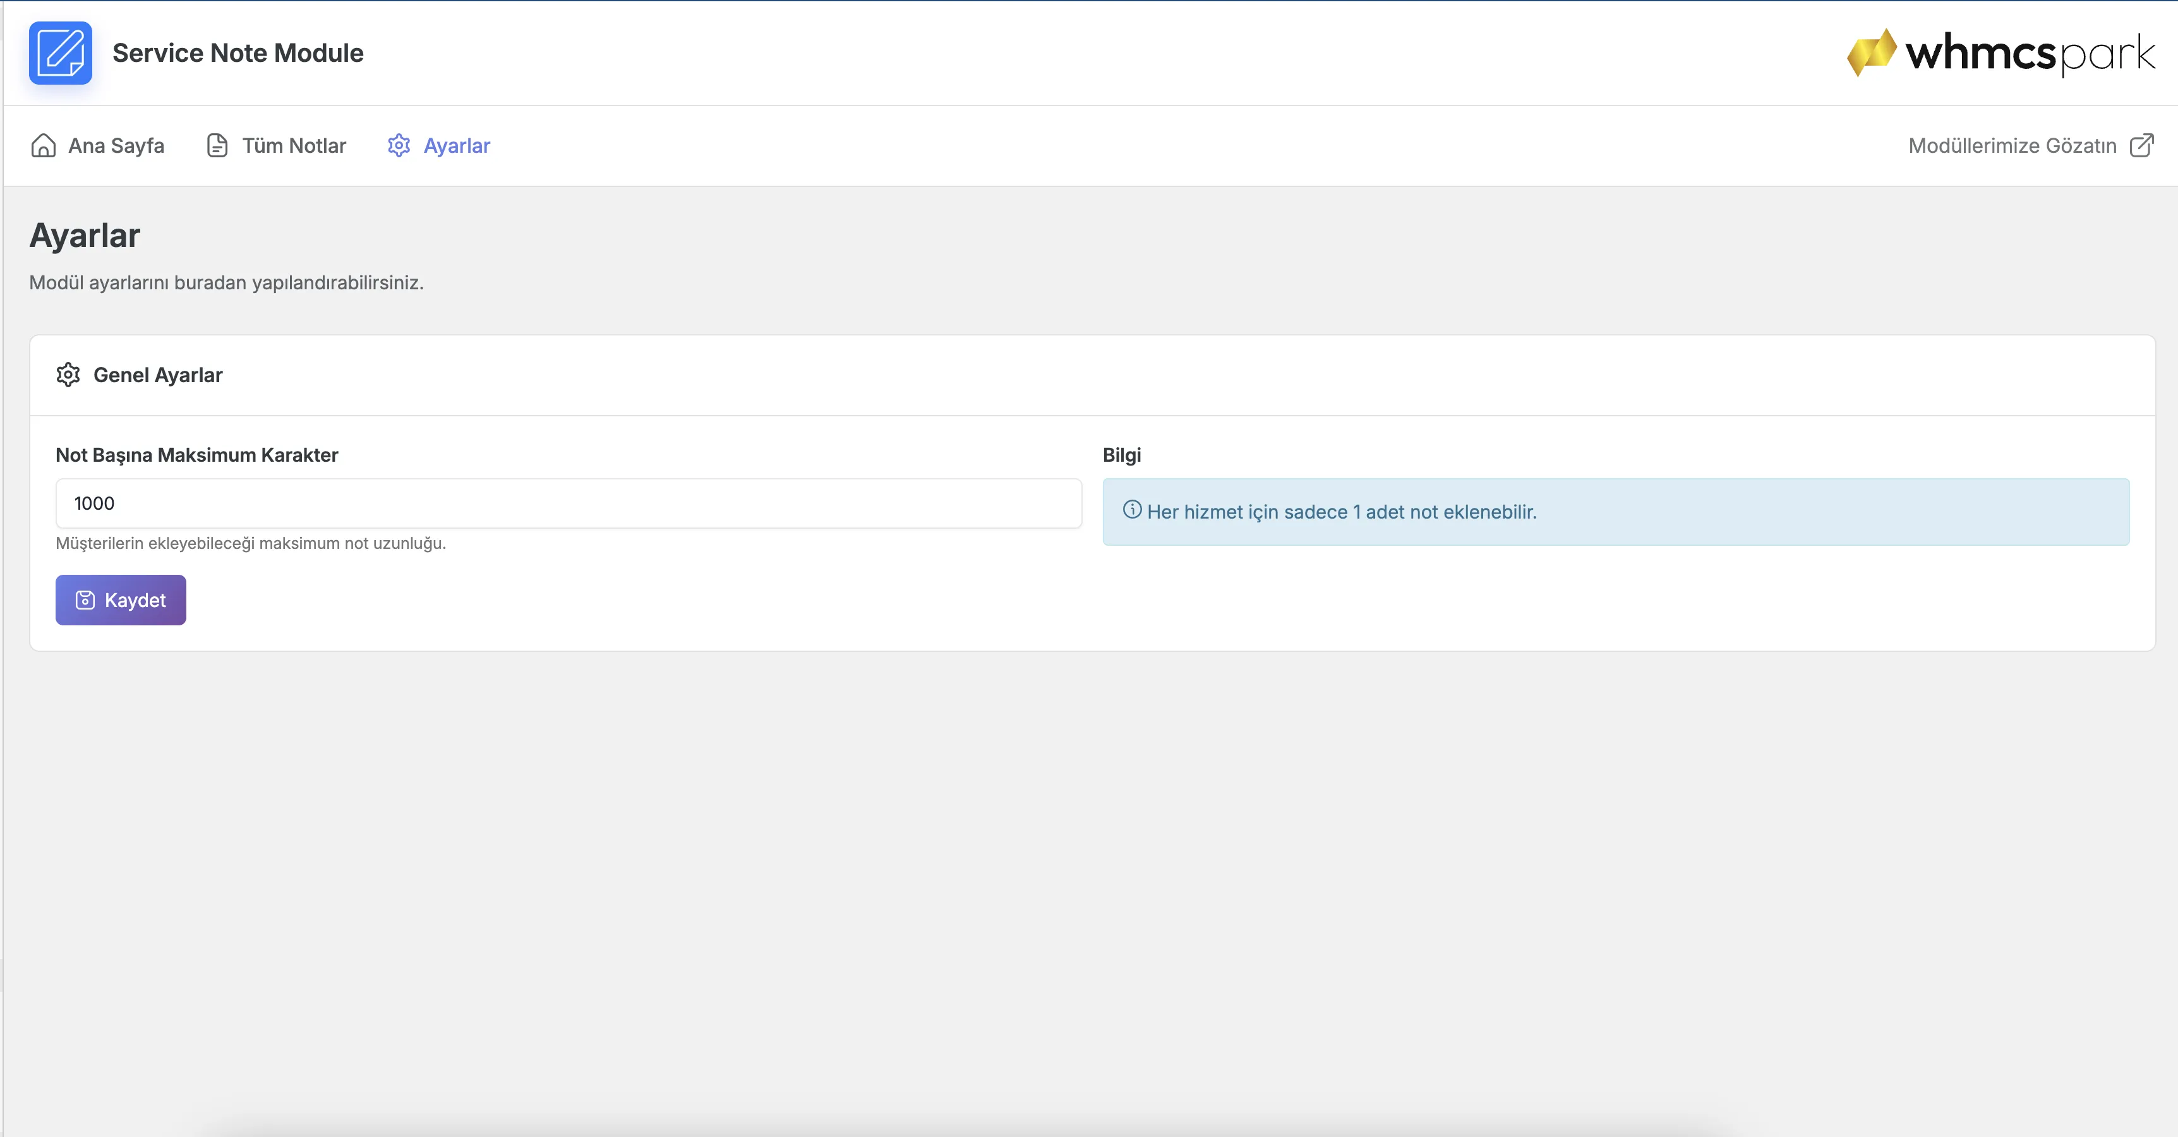Click the Not Başına Maksimum Karakter label
2178x1137 pixels.
pyautogui.click(x=197, y=455)
